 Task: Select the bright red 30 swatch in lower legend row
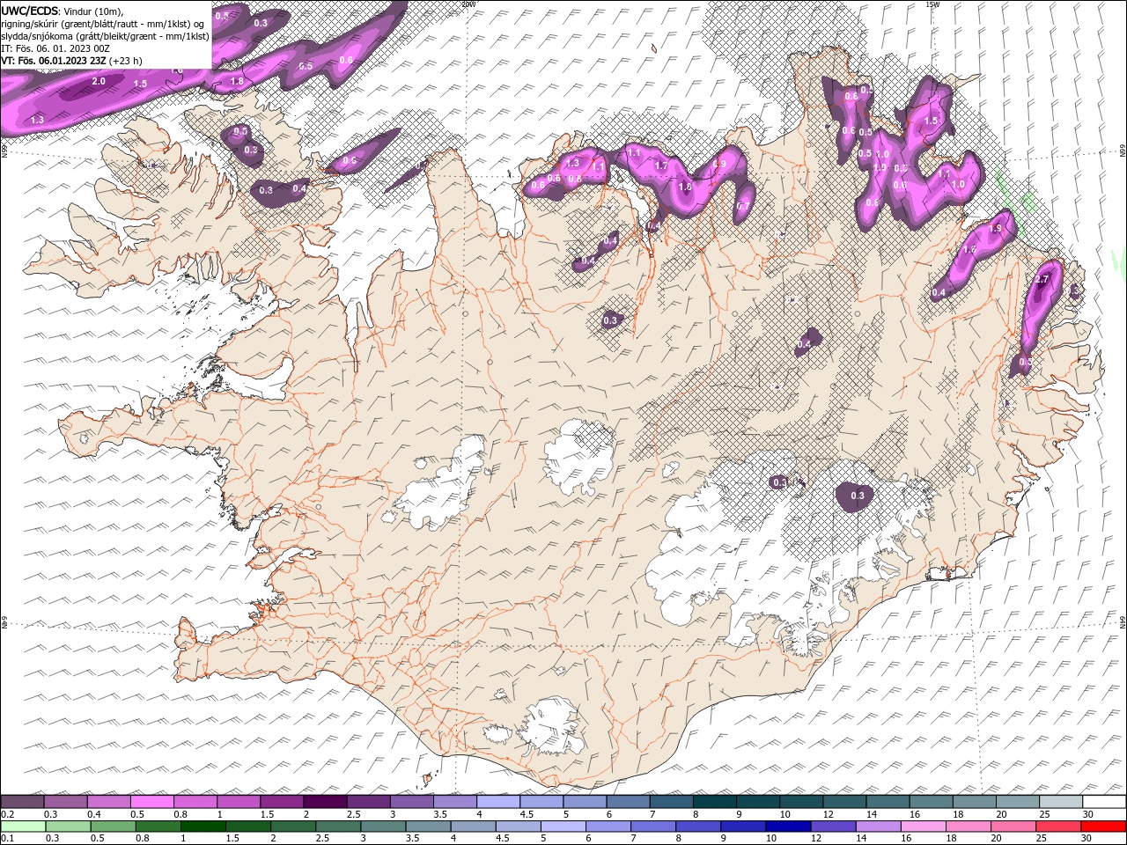(1103, 827)
